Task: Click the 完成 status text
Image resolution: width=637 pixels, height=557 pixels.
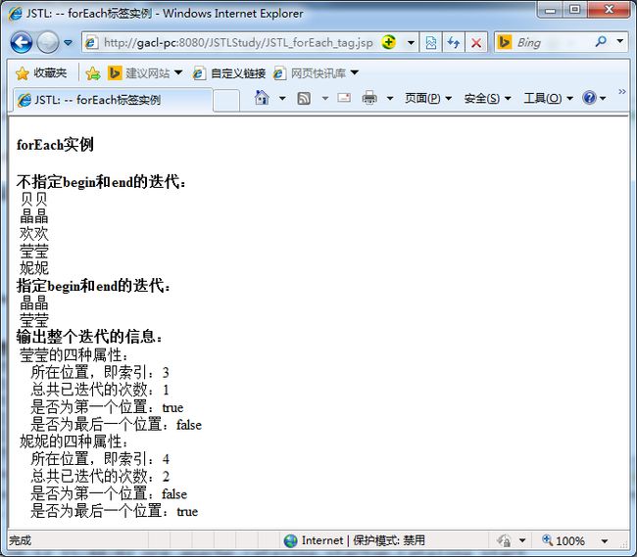Action: [x=20, y=540]
